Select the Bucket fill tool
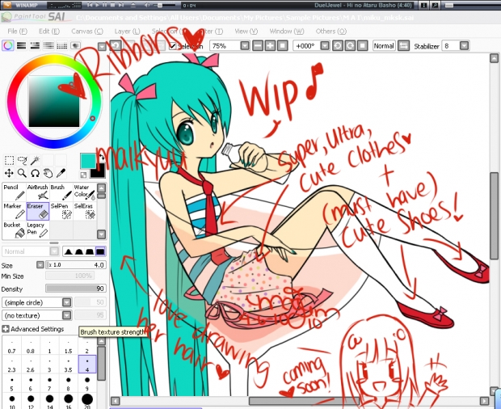The image size is (501, 409). [14, 230]
